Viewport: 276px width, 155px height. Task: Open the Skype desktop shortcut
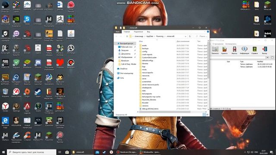[x=27, y=19]
